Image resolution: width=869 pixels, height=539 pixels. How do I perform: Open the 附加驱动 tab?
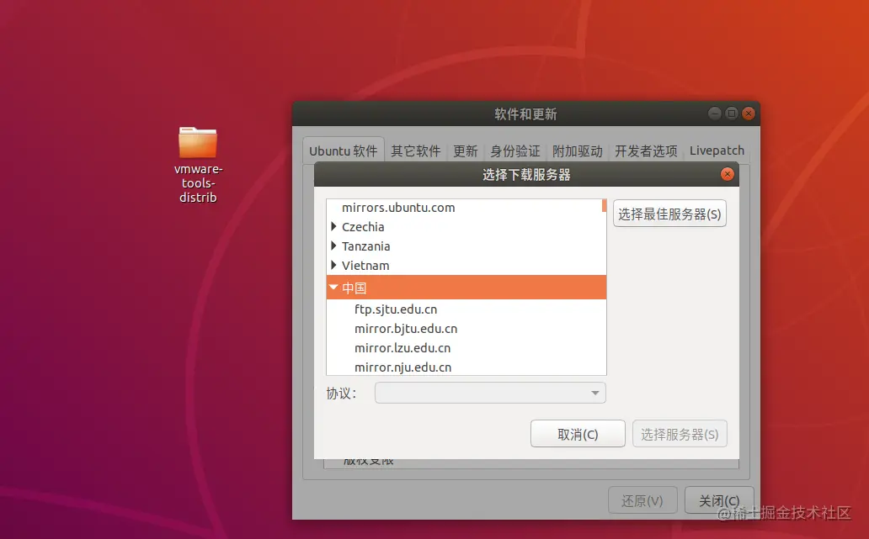[577, 151]
